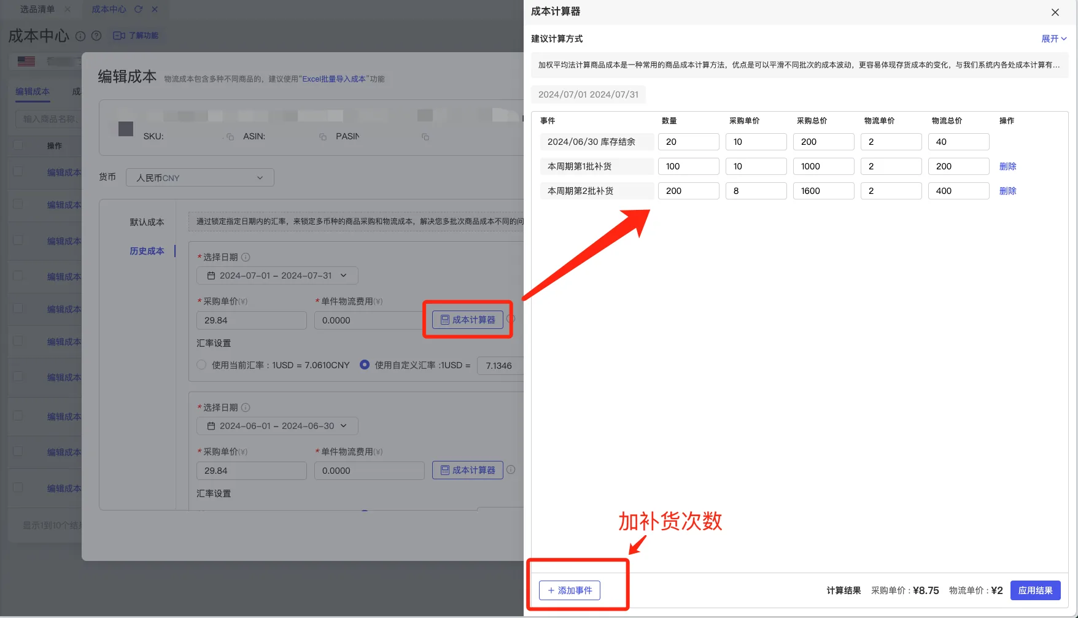
Task: Click last 编辑成本 link in background list
Action: click(x=64, y=489)
